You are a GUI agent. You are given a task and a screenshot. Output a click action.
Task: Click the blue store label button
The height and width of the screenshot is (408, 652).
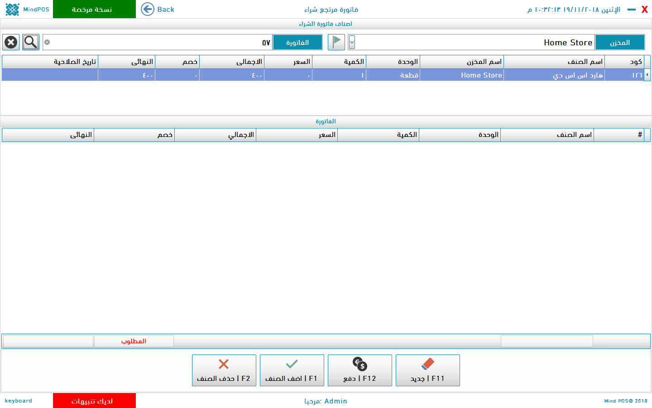coord(619,42)
